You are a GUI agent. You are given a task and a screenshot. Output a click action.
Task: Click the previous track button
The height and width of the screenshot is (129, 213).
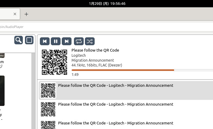tap(44, 41)
